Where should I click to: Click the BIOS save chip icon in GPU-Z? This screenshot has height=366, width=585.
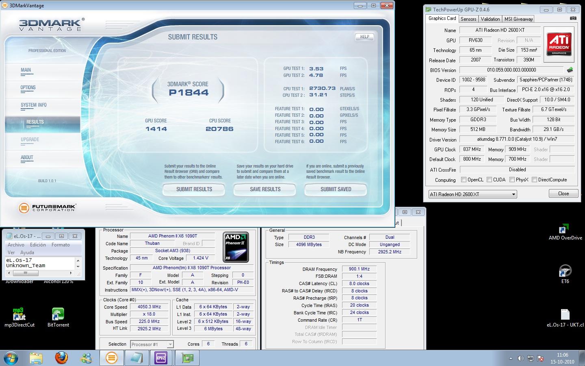pyautogui.click(x=570, y=70)
